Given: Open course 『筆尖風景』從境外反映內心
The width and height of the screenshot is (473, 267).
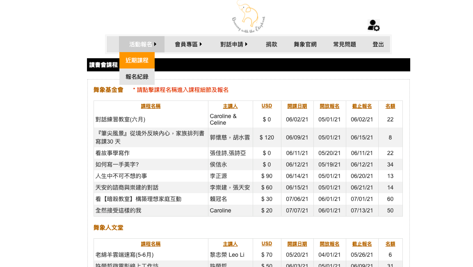Looking at the screenshot, I should pos(150,137).
